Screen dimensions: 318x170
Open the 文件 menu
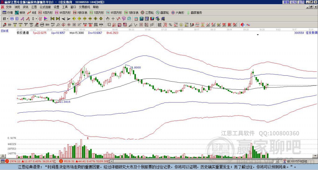(9, 7)
